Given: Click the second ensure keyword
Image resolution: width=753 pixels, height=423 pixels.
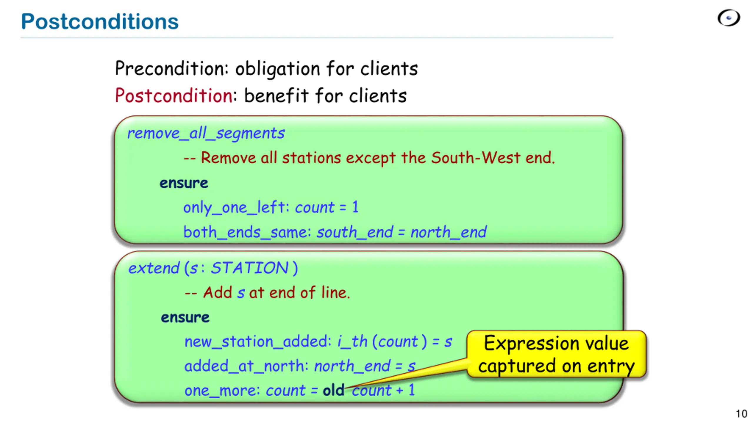Looking at the screenshot, I should (185, 317).
